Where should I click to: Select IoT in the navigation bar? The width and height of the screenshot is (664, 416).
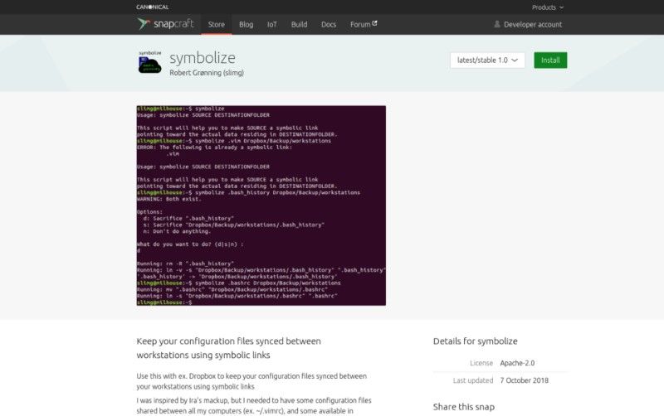coord(272,25)
